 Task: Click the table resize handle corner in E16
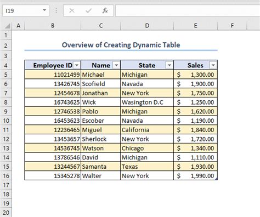point(216,179)
